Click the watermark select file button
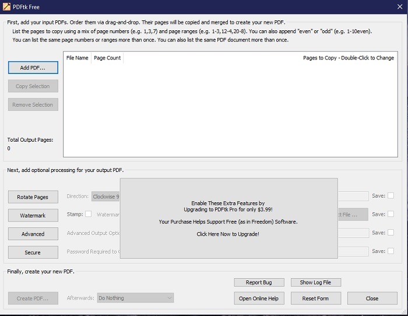 pos(353,215)
